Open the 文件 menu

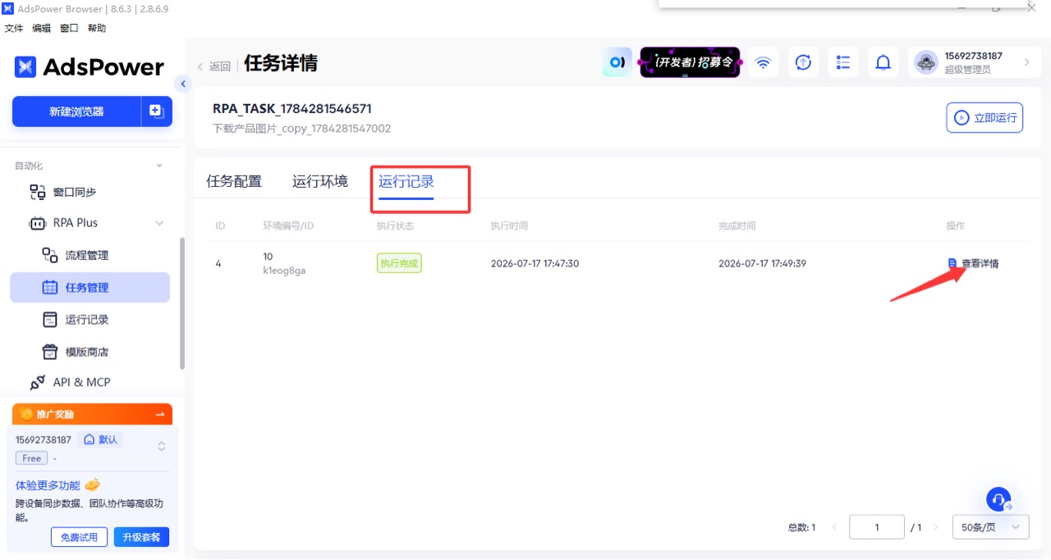tap(14, 28)
